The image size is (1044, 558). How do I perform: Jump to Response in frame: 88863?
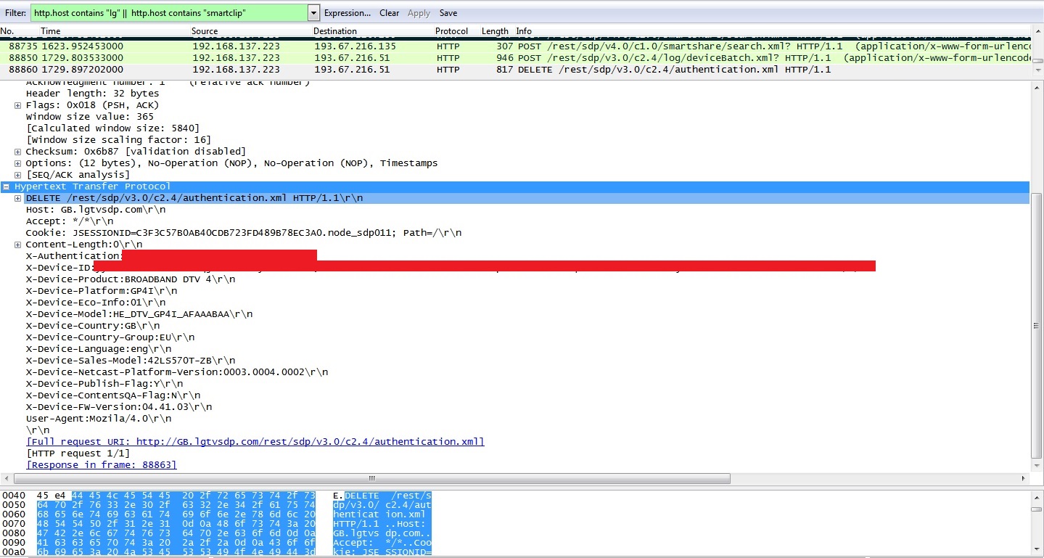[x=101, y=465]
